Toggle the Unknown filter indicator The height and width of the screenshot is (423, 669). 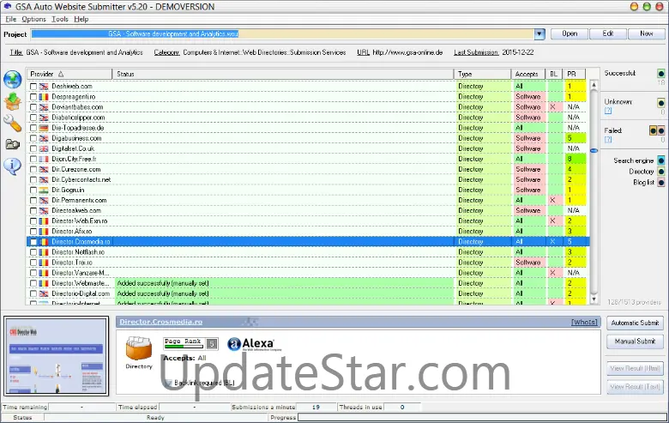661,102
